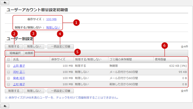Open the 組織選択 button
193x109 pixels.
click(15, 53)
